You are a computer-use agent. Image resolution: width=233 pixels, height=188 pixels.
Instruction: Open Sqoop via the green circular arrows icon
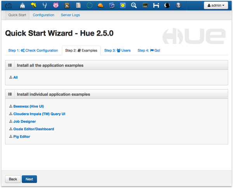click(x=89, y=5)
